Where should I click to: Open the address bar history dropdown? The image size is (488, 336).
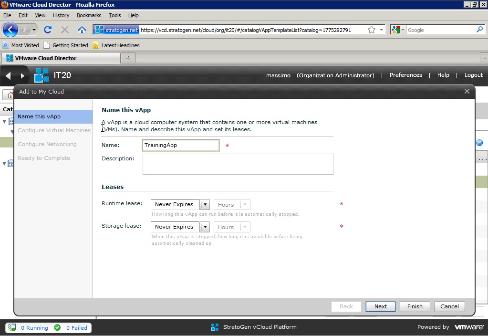click(x=381, y=30)
